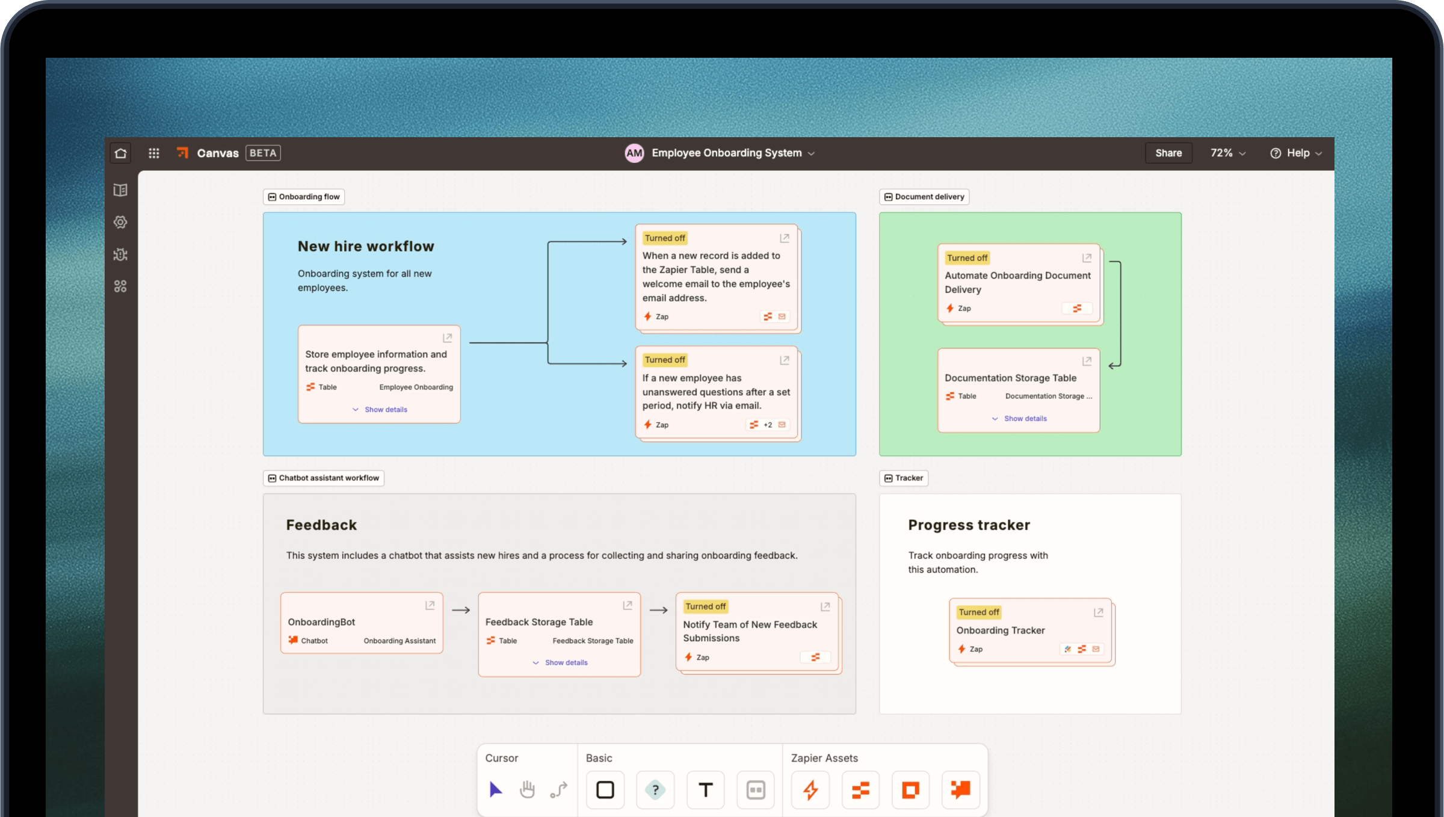This screenshot has width=1444, height=817.
Task: Select the connector line tool
Action: pos(558,790)
